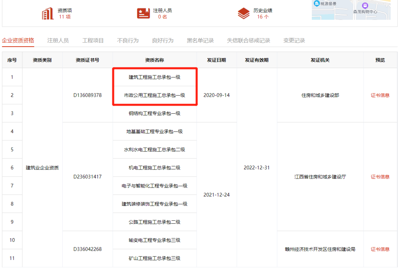The height and width of the screenshot is (270, 400).
Task: Select the 企业资质资格 tab
Action: (18, 40)
